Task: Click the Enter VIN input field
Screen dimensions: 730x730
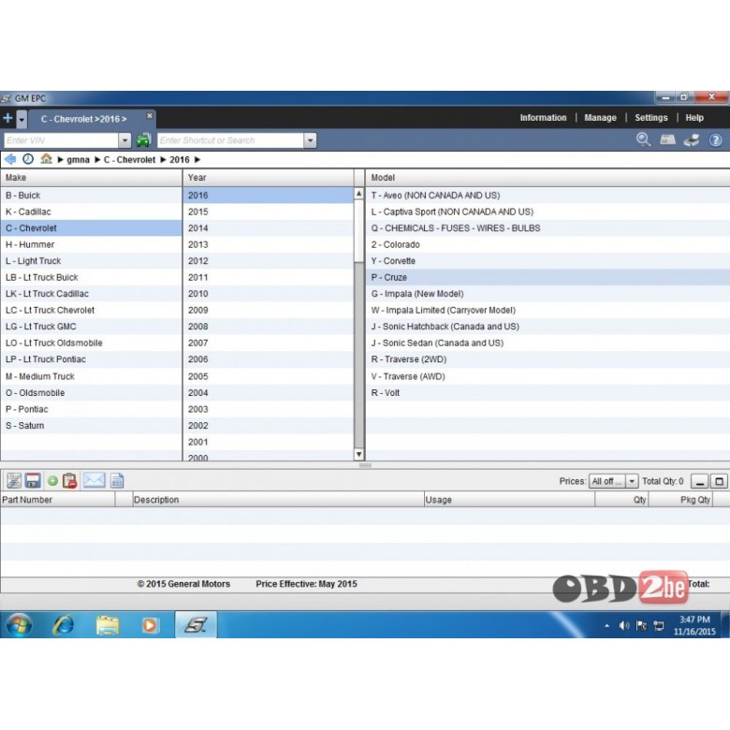Action: (x=61, y=140)
